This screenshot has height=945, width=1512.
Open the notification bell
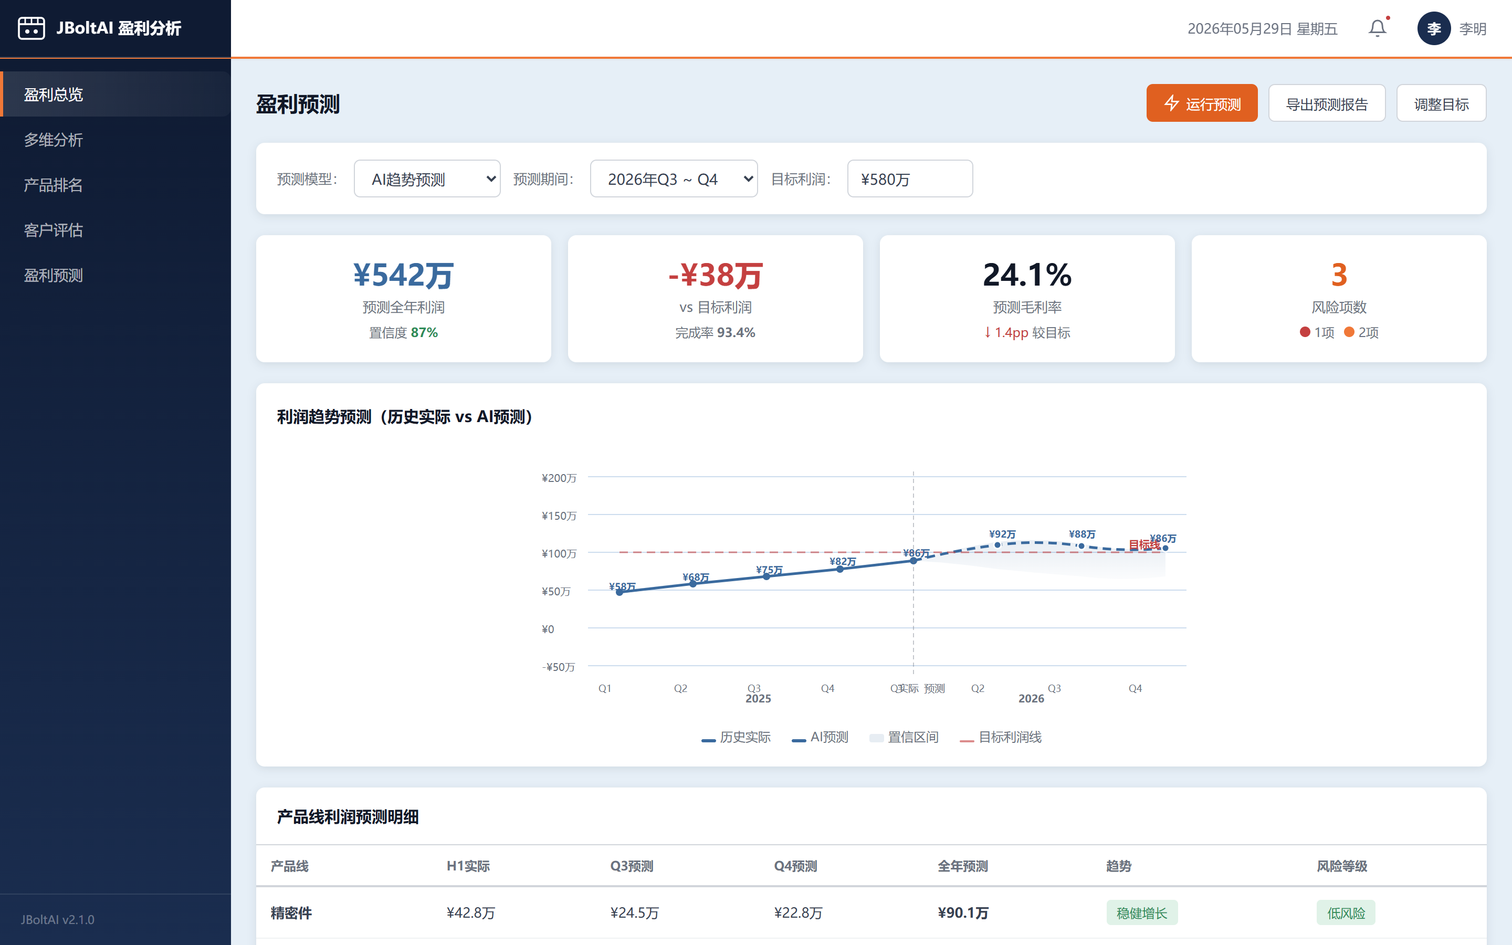pyautogui.click(x=1378, y=28)
